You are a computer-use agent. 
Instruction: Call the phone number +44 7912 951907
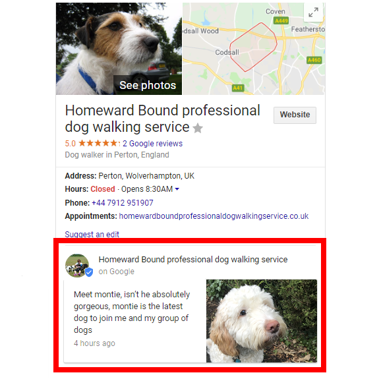[123, 202]
